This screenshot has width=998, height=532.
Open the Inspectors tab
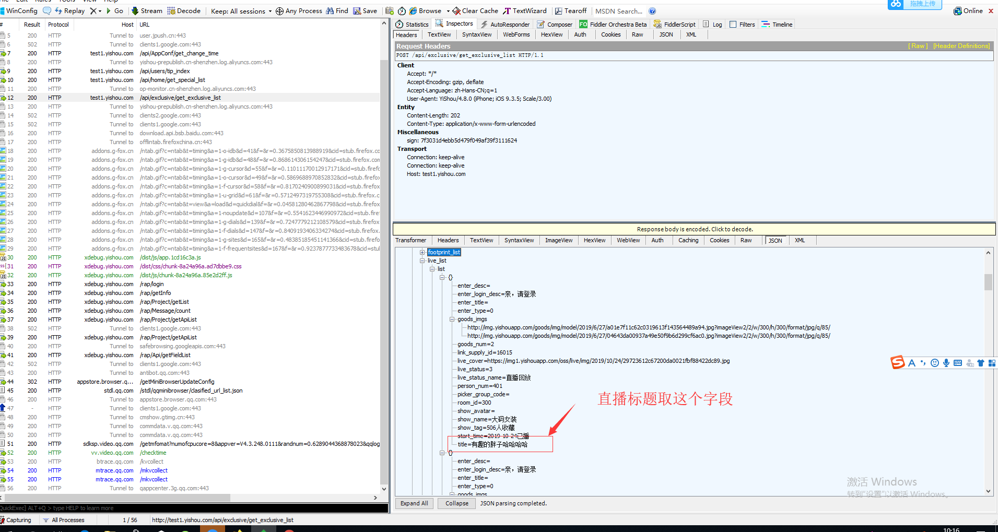click(x=454, y=24)
